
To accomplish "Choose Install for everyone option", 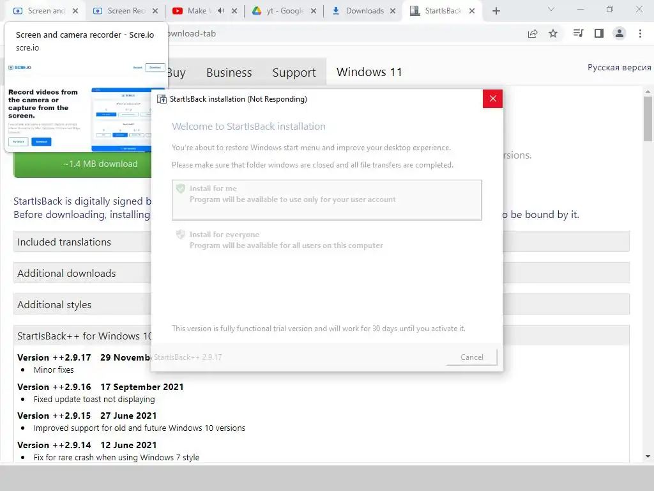I will point(326,240).
